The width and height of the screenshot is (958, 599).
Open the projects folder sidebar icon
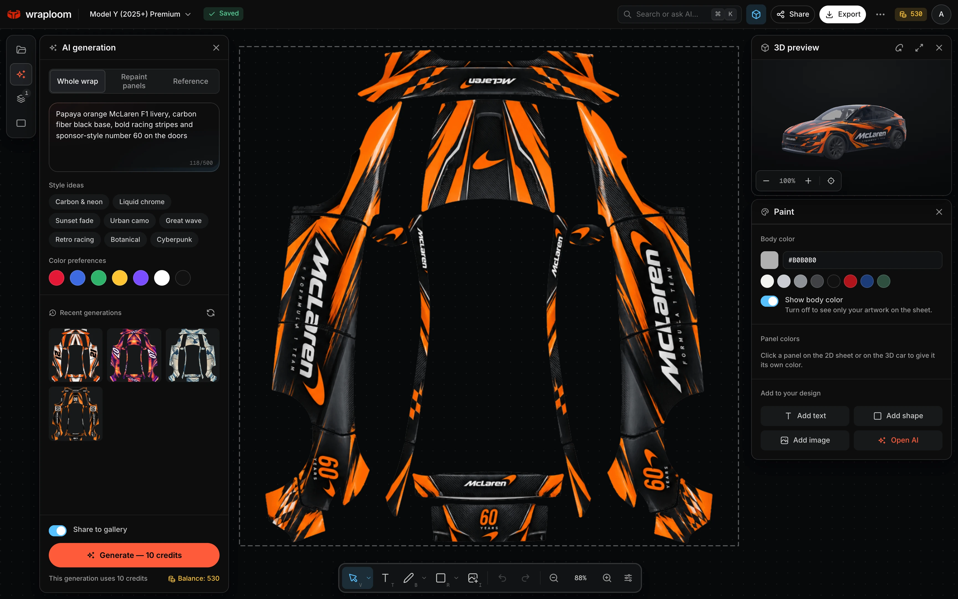point(21,50)
